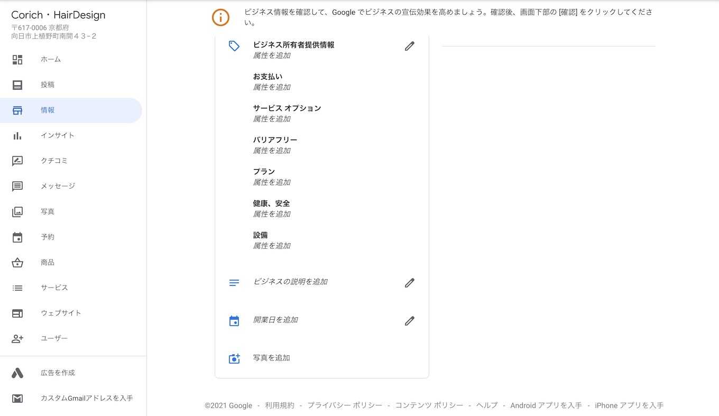Click the tag icon for business attributes
Screen dimensions: 719x416
pos(234,46)
